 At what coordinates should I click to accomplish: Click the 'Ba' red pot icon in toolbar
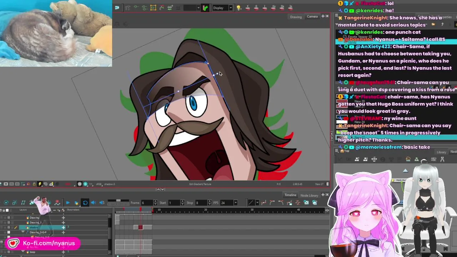coord(282,8)
